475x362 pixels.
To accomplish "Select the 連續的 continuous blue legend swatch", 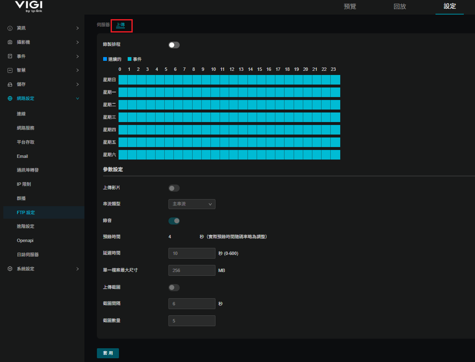I will [x=105, y=59].
